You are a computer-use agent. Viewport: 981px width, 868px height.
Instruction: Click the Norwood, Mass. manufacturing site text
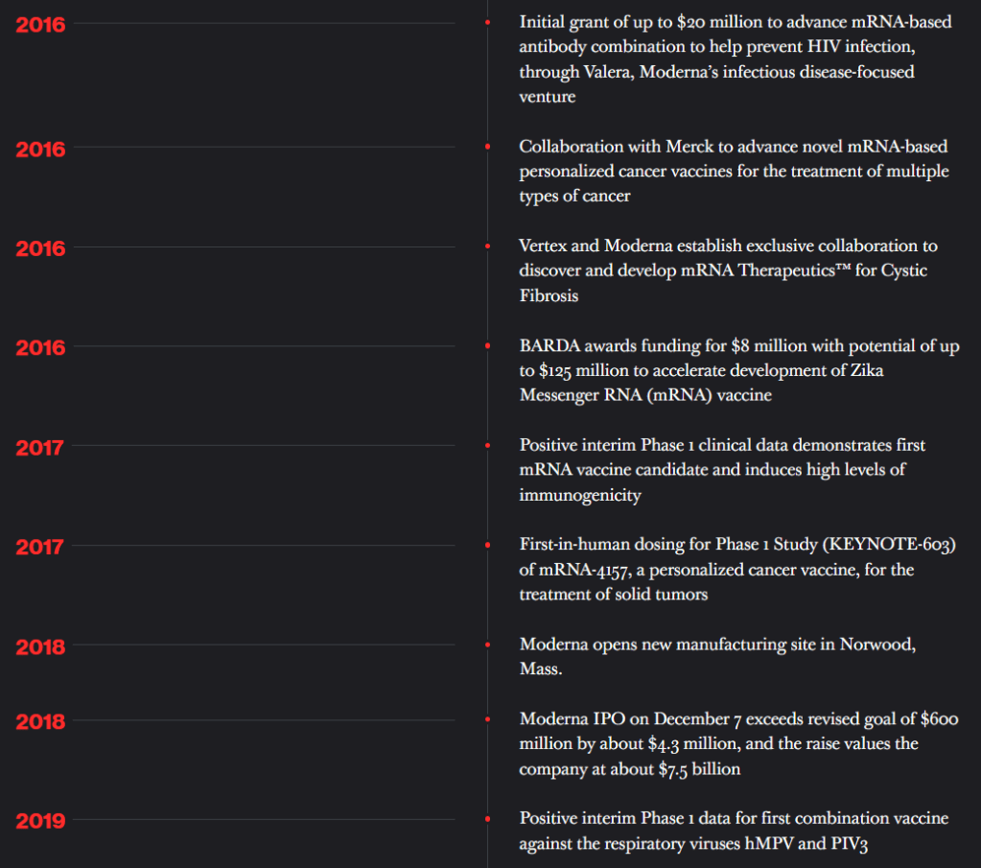tap(717, 656)
